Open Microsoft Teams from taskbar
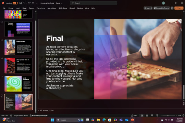185x123 pixels. tap(121, 120)
